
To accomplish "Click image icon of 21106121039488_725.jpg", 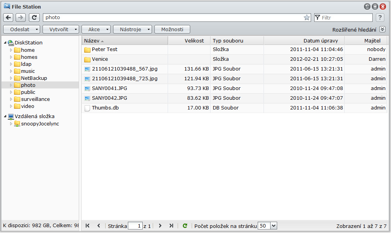I will coord(87,79).
